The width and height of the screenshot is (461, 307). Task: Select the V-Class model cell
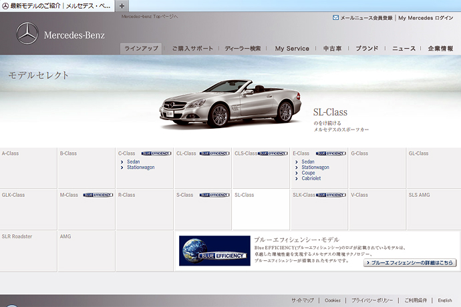[x=377, y=210]
